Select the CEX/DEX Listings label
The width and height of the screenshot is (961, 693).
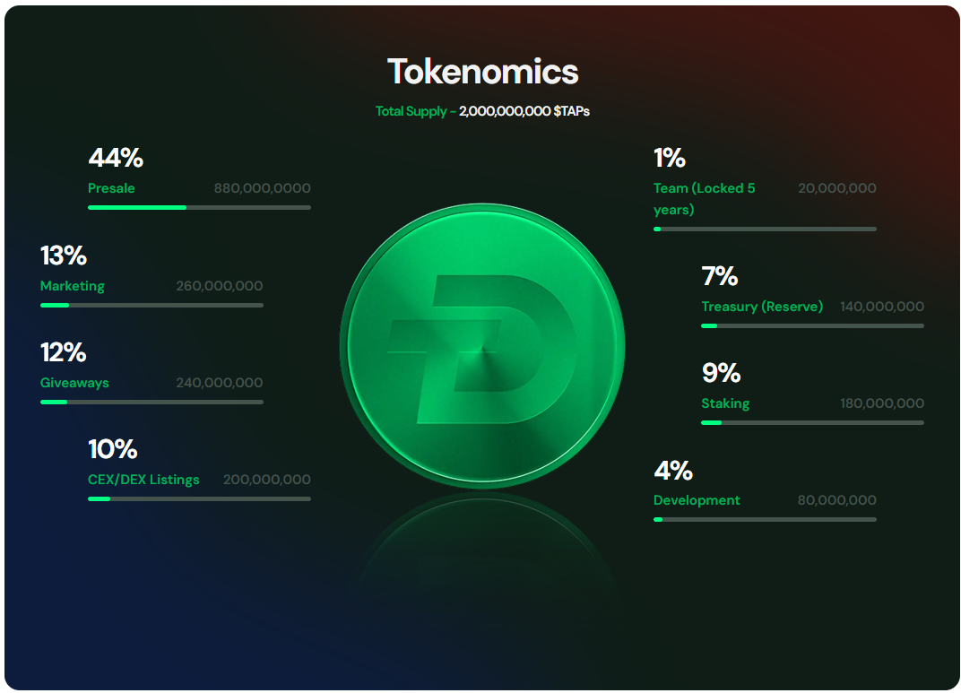coord(143,480)
